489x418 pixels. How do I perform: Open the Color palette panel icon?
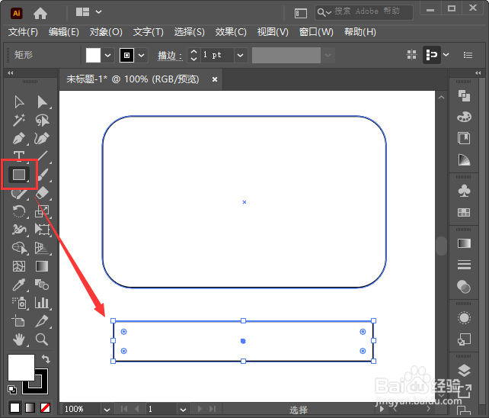464,117
